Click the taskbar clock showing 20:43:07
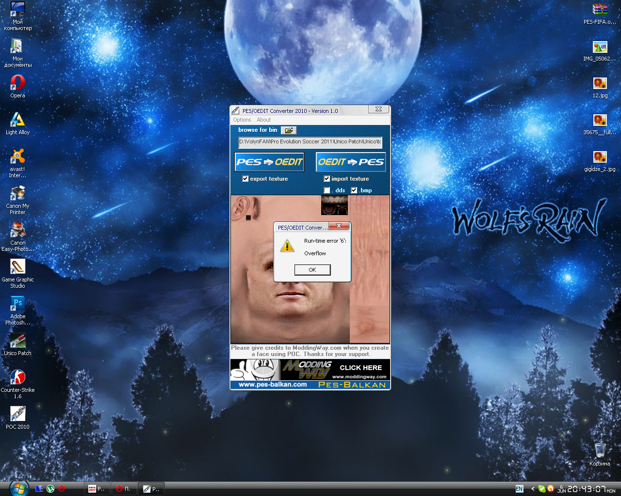 [x=587, y=489]
